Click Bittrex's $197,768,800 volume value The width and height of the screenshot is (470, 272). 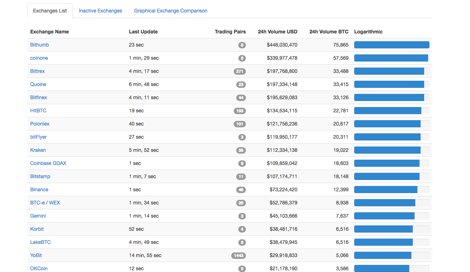pos(282,71)
